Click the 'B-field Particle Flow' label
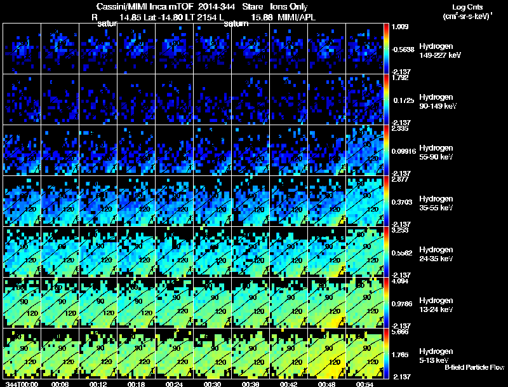Screen dimensions: 508x387 pyautogui.click(x=474, y=367)
